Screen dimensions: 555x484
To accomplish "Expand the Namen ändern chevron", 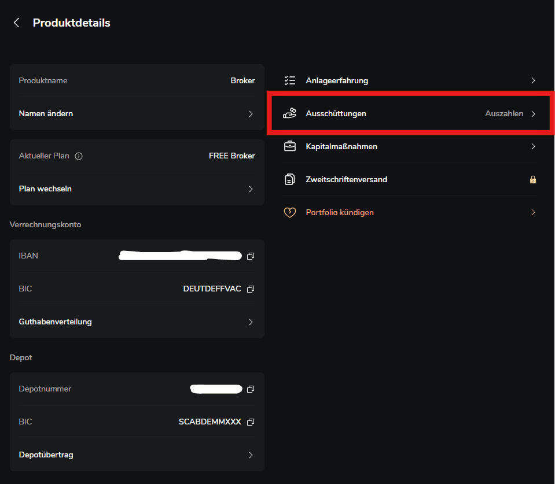I will click(251, 114).
